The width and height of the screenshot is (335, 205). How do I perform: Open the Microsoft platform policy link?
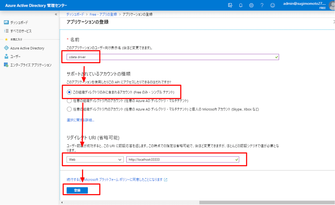(114, 180)
